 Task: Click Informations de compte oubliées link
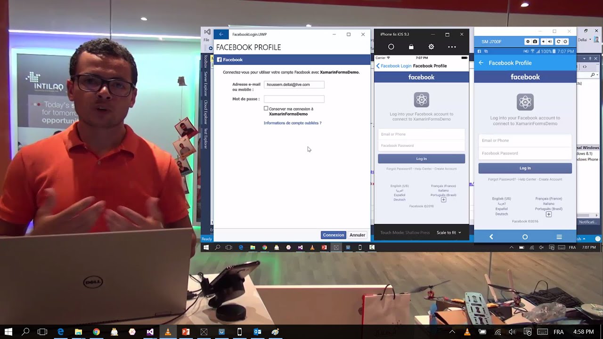click(293, 123)
